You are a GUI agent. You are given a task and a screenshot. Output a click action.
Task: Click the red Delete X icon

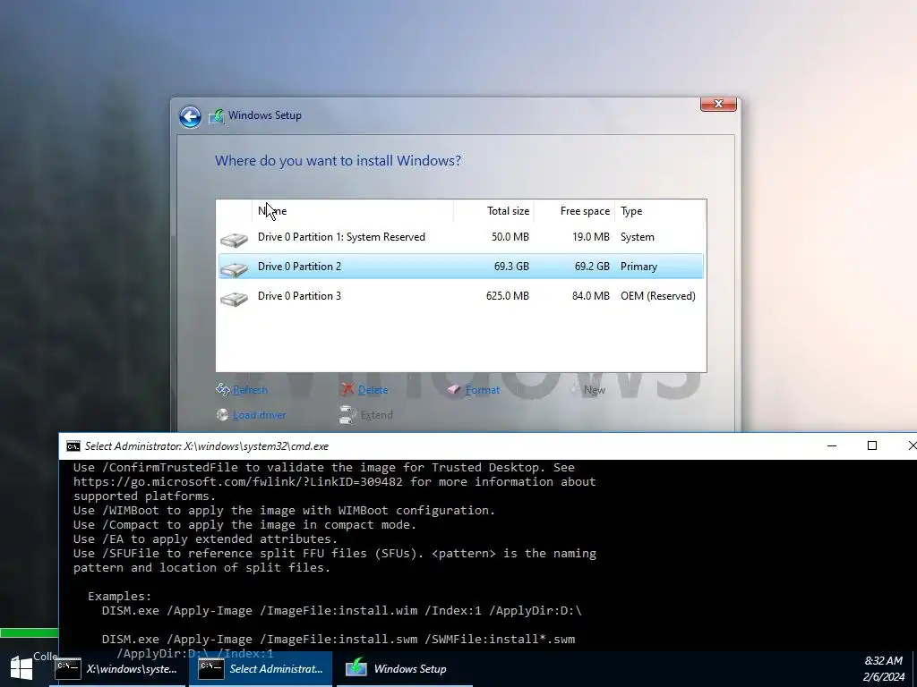click(x=347, y=389)
